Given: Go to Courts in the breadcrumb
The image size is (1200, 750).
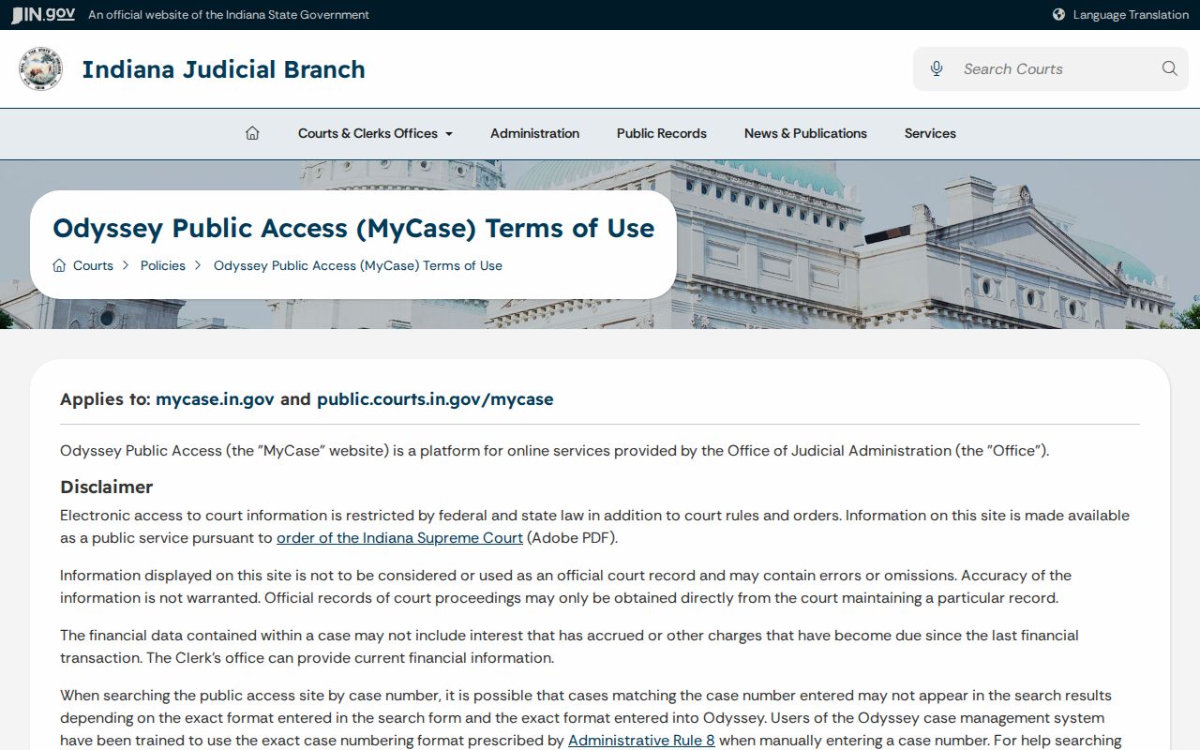Looking at the screenshot, I should [x=93, y=265].
